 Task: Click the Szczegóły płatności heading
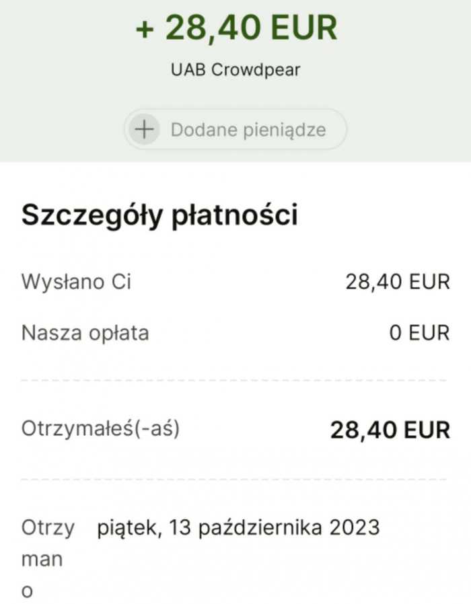[x=159, y=215]
